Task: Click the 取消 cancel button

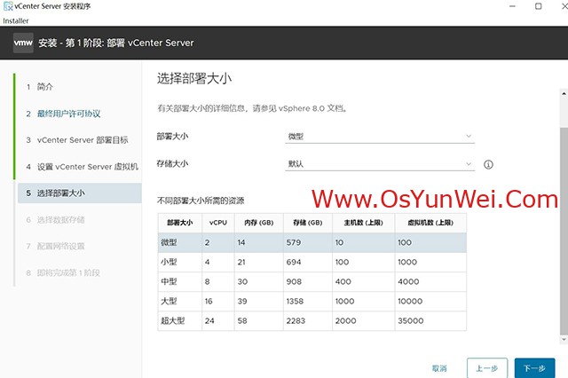Action: tap(439, 368)
